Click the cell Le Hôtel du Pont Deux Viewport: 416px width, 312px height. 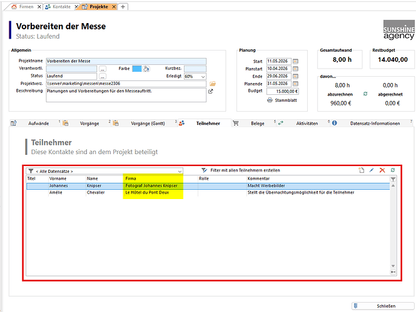(x=147, y=193)
